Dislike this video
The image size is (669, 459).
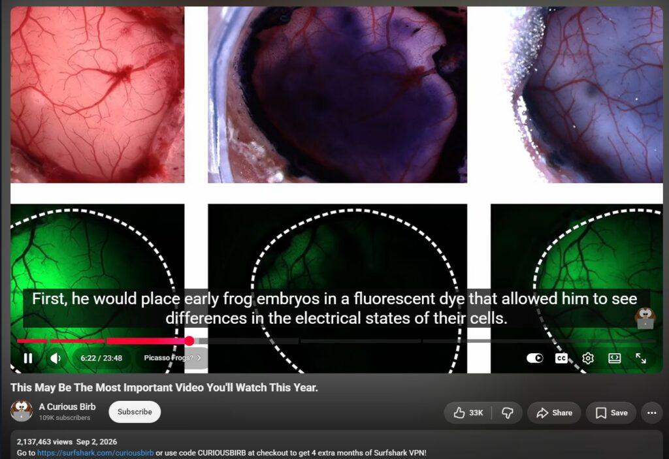[507, 413]
